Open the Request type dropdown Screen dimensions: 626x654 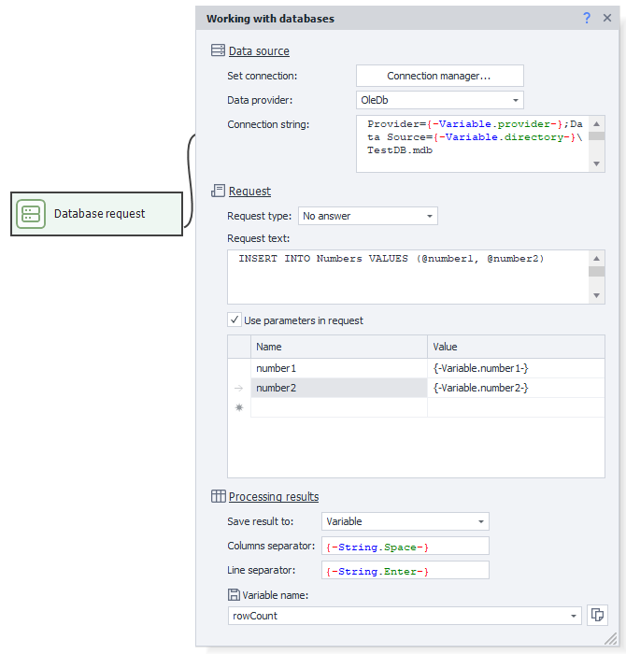click(x=430, y=216)
